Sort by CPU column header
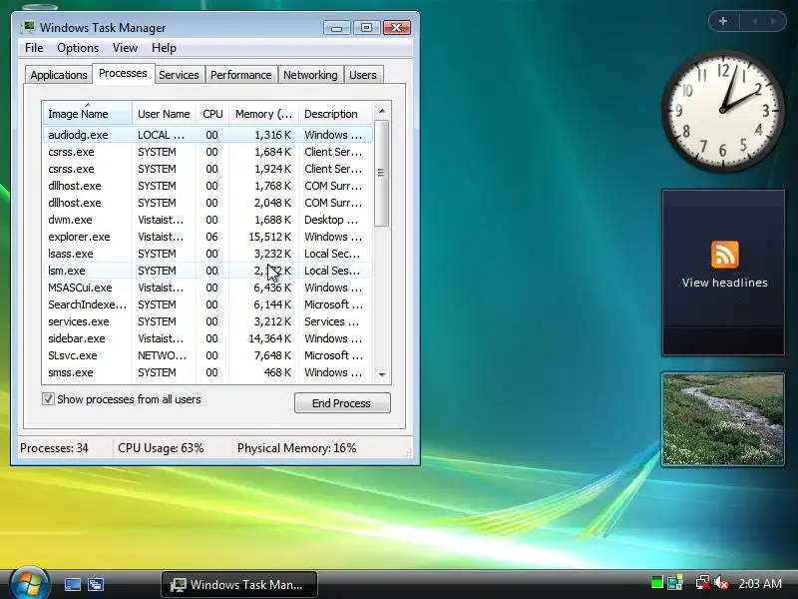Screen dimensions: 798x599 (x=212, y=114)
